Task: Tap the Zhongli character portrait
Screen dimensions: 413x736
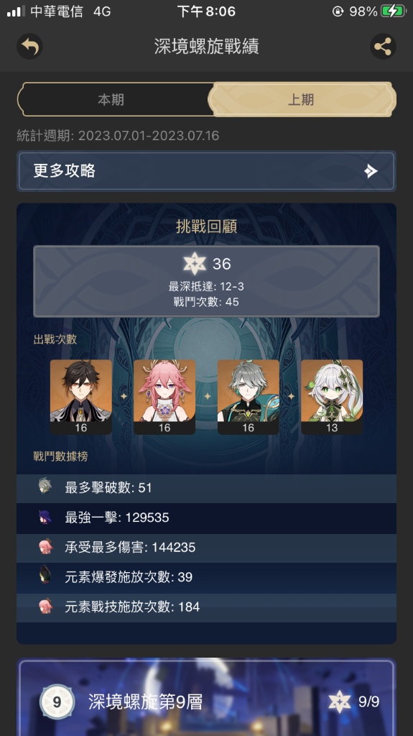Action: click(81, 397)
